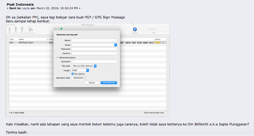Open the Email dropdown arrow
The height and width of the screenshot is (136, 254).
pyautogui.click(x=115, y=45)
